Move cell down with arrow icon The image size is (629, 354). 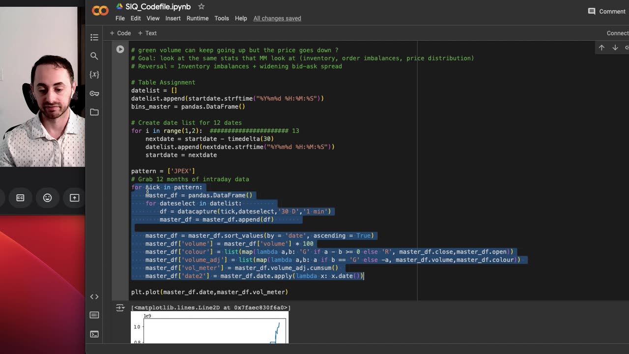point(615,48)
